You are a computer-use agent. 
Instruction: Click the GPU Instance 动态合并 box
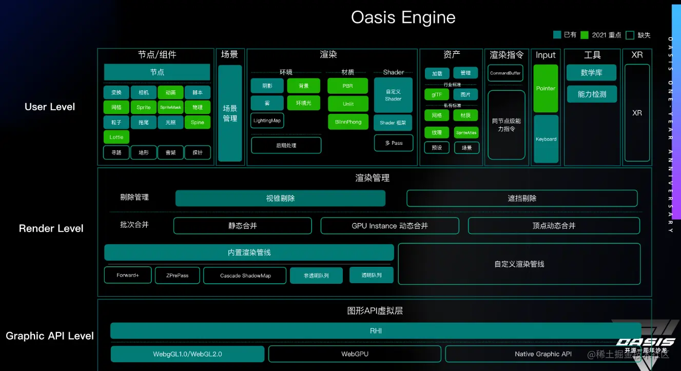pos(390,226)
